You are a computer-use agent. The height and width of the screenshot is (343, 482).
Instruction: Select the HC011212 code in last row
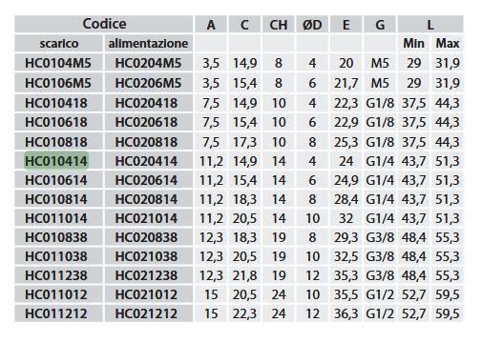point(56,313)
